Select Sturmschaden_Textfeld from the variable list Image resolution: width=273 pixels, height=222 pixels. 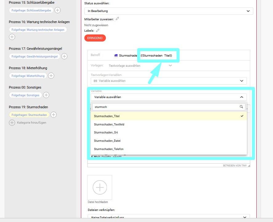point(109,125)
